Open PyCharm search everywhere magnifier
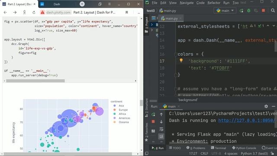The image size is (277, 156). (x=273, y=10)
